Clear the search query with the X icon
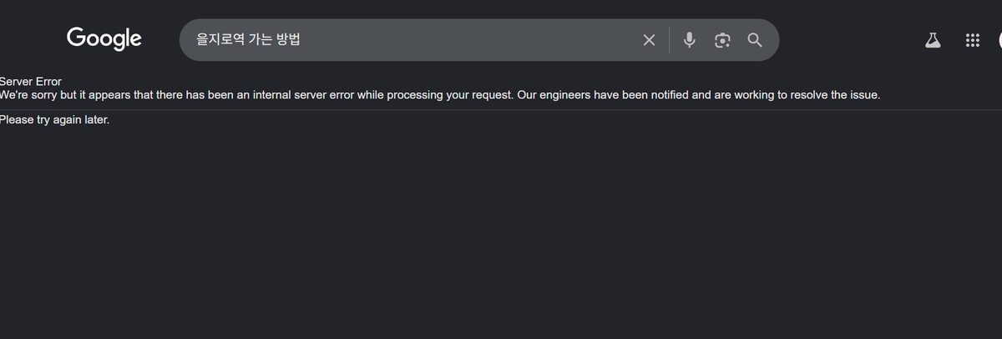The height and width of the screenshot is (339, 1002). tap(649, 40)
